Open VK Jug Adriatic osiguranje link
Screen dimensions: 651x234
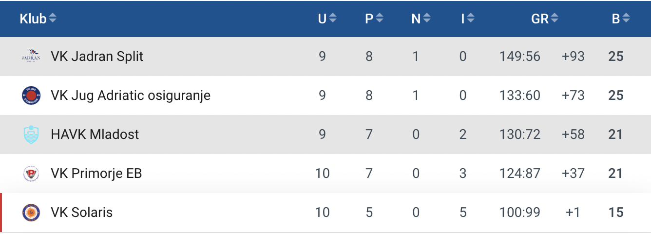[x=131, y=95]
